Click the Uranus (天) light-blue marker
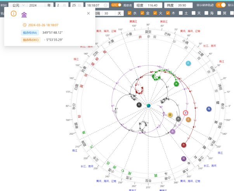This screenshot has width=234, height=191. pyautogui.click(x=188, y=63)
